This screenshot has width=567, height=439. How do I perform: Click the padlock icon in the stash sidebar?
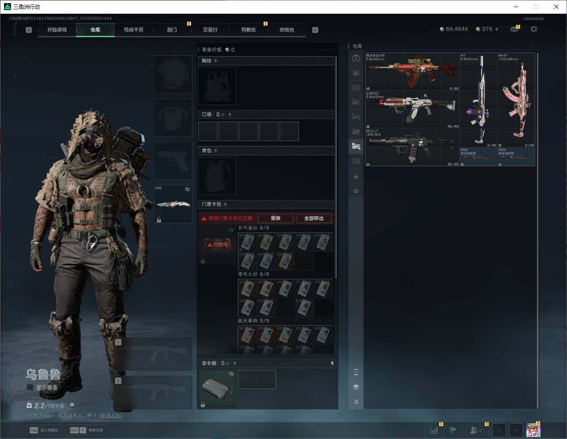click(356, 177)
